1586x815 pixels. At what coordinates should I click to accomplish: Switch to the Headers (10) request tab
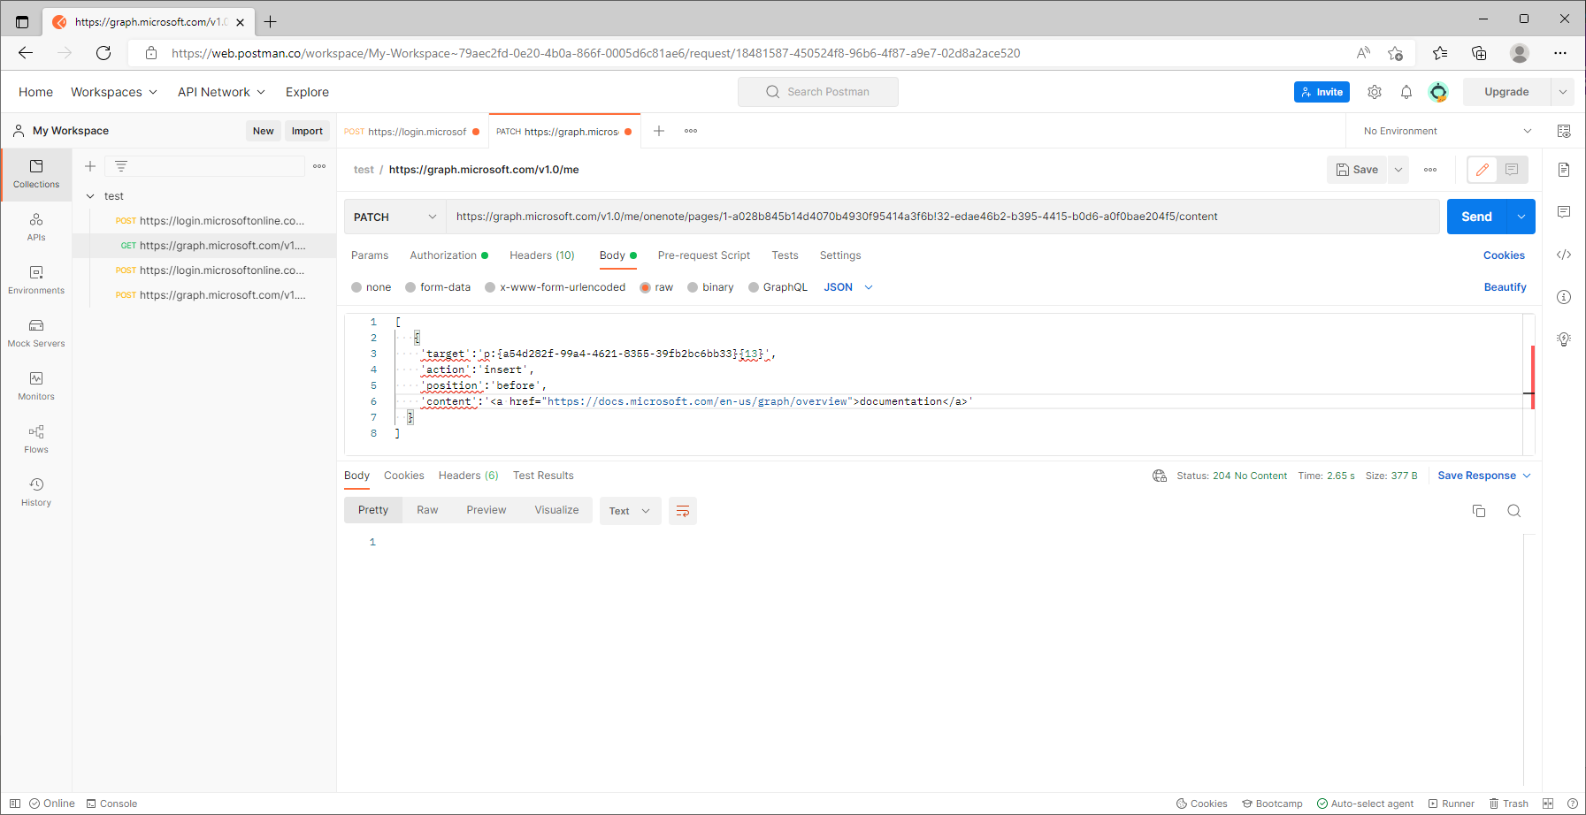[542, 255]
